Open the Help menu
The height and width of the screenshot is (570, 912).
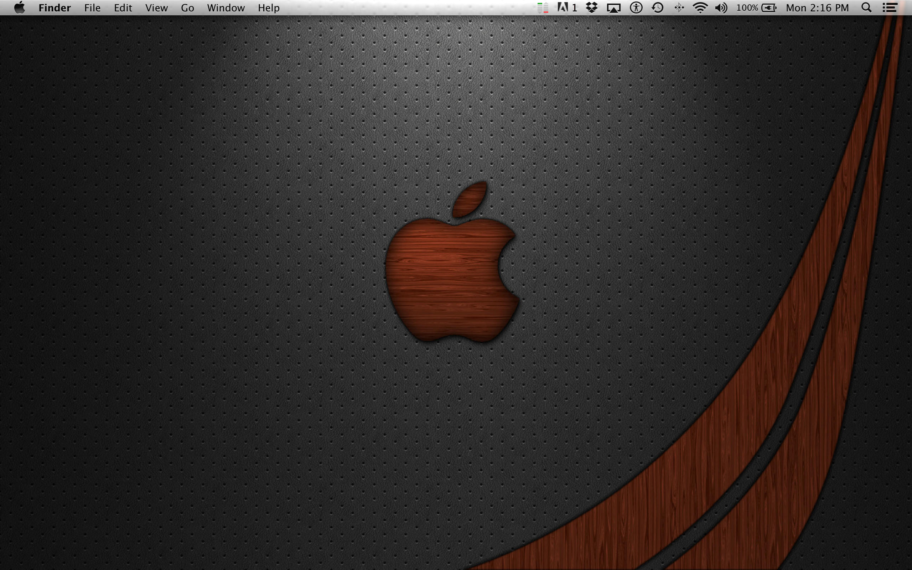pos(269,8)
